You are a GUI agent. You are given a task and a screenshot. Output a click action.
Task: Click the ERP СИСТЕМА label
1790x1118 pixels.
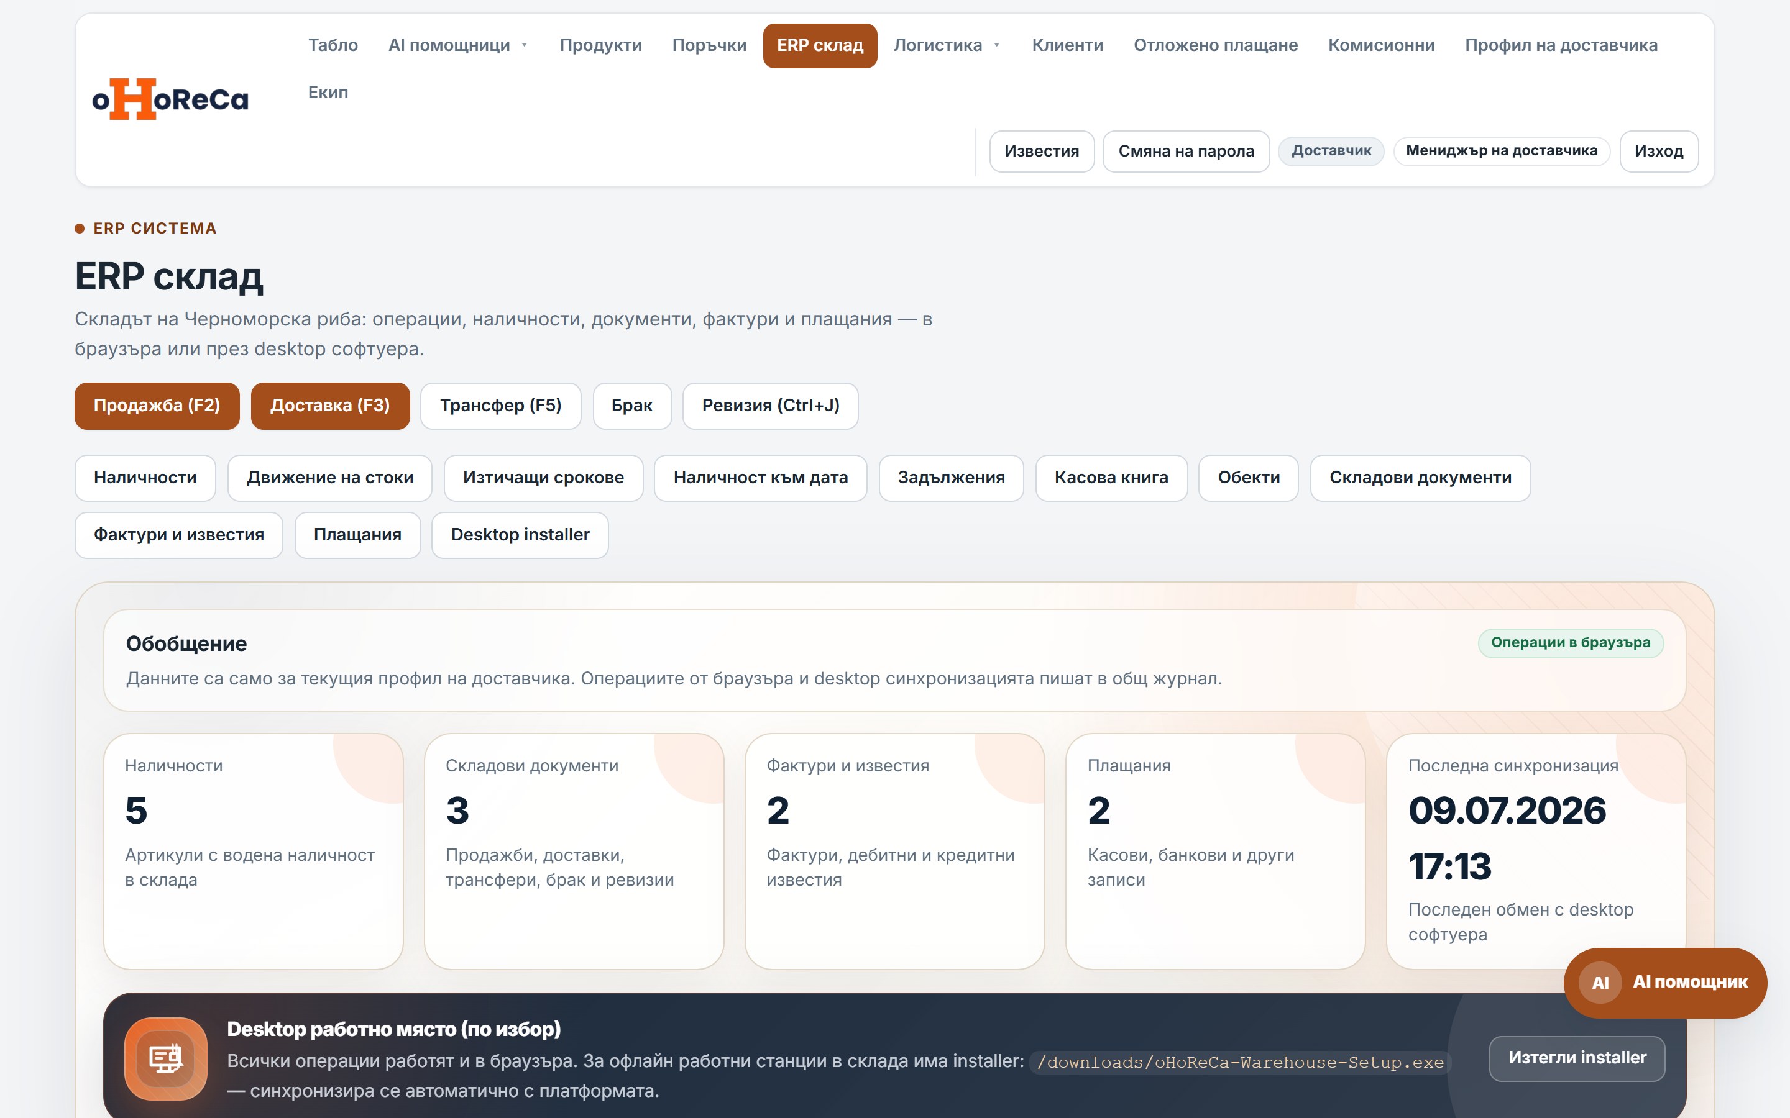click(x=155, y=229)
